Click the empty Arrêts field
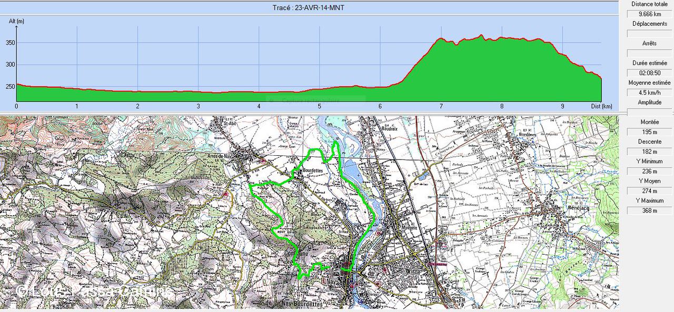 click(649, 53)
